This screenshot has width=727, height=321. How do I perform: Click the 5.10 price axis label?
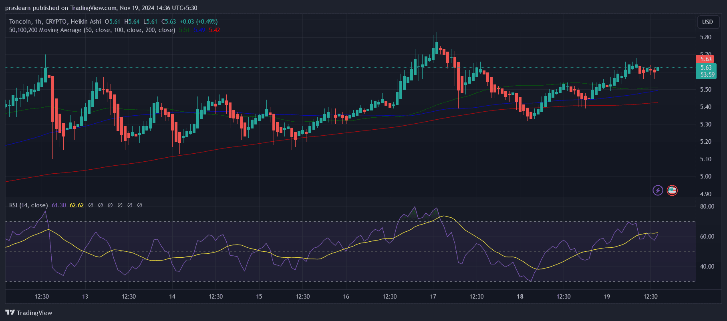point(705,159)
